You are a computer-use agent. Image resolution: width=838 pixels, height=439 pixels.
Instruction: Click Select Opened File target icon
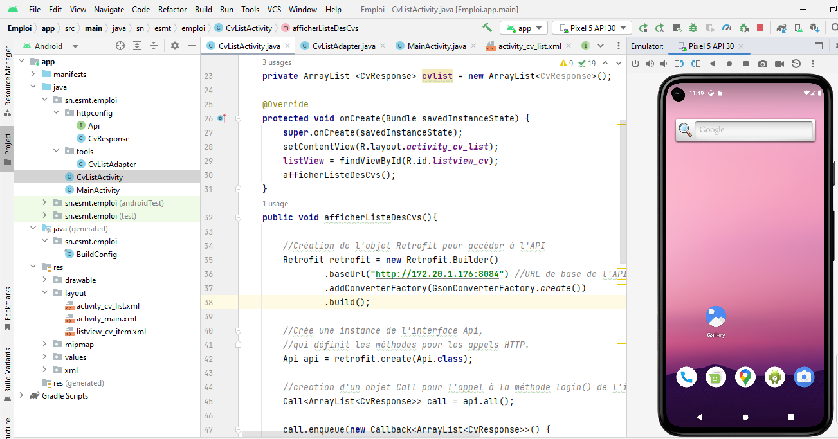120,46
